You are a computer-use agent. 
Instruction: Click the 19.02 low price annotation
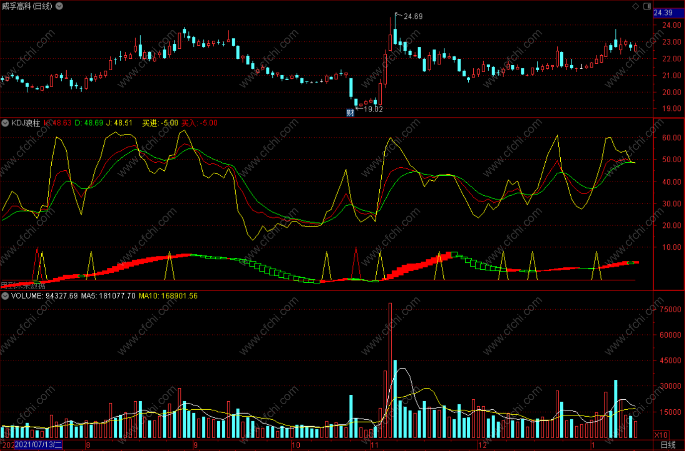(373, 109)
